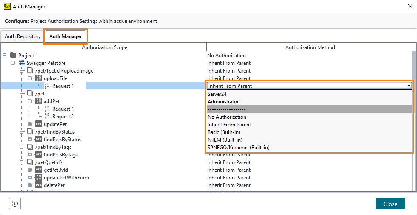This screenshot has height=215, width=417.
Task: Click the authorization method dropdown arrow
Action: click(x=409, y=86)
